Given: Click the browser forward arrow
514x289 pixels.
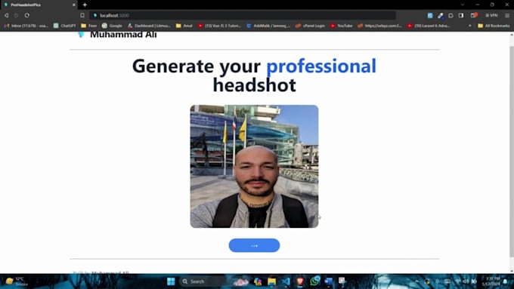Looking at the screenshot, I should point(17,15).
